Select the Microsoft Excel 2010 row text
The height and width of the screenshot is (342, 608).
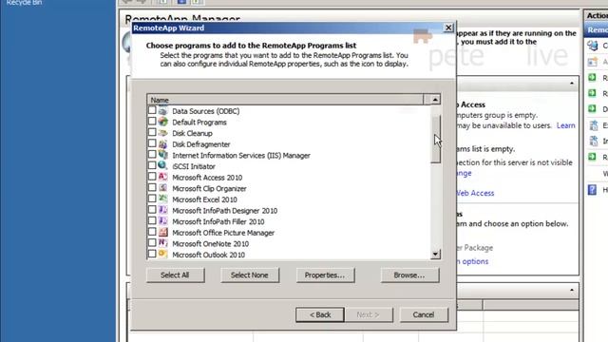coord(204,199)
